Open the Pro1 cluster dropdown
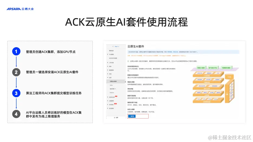This screenshot has width=253, height=142. (x=117, y=46)
